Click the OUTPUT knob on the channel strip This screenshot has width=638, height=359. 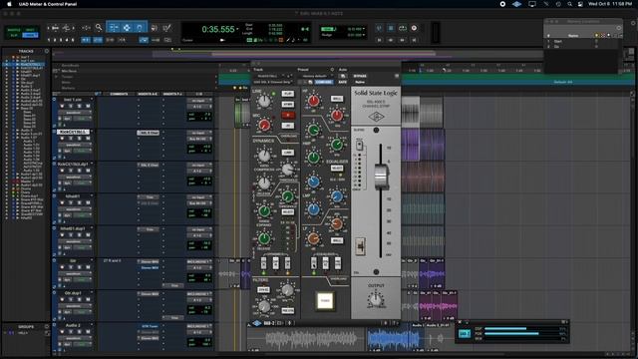pos(376,300)
